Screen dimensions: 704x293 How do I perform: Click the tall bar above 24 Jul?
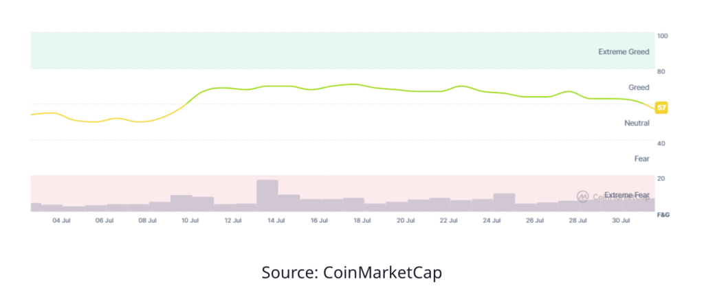504,202
